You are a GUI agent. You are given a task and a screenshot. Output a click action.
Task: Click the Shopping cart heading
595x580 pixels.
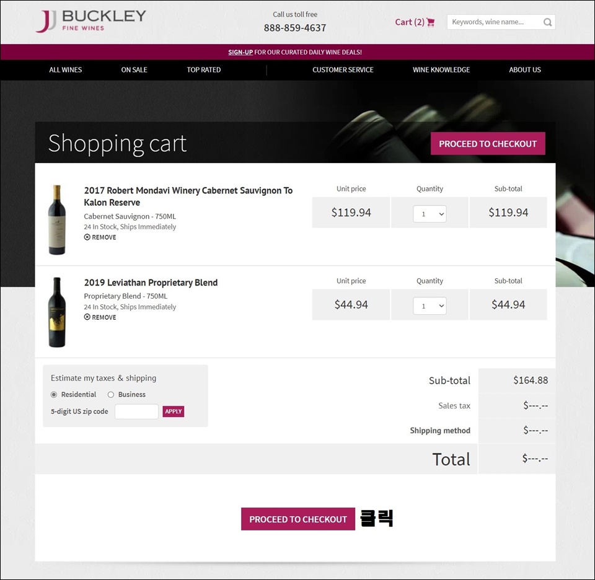[x=117, y=143]
